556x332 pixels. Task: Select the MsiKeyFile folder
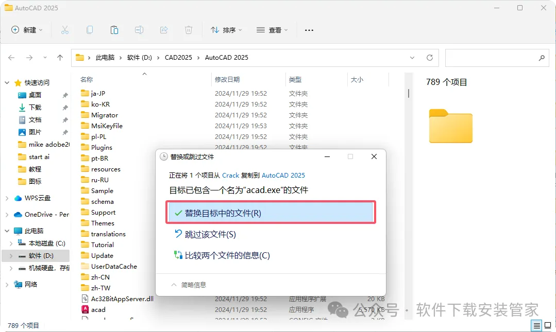[107, 126]
